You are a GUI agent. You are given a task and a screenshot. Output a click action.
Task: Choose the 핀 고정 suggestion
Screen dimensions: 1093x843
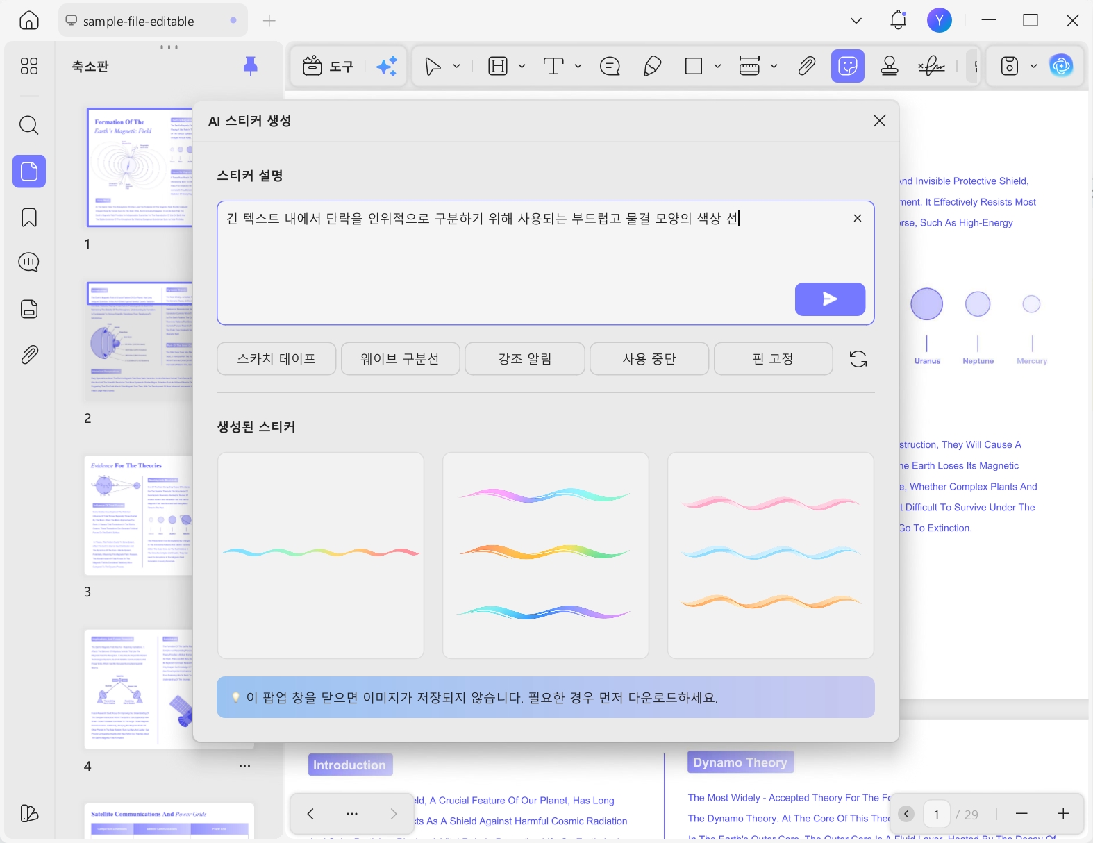point(773,358)
